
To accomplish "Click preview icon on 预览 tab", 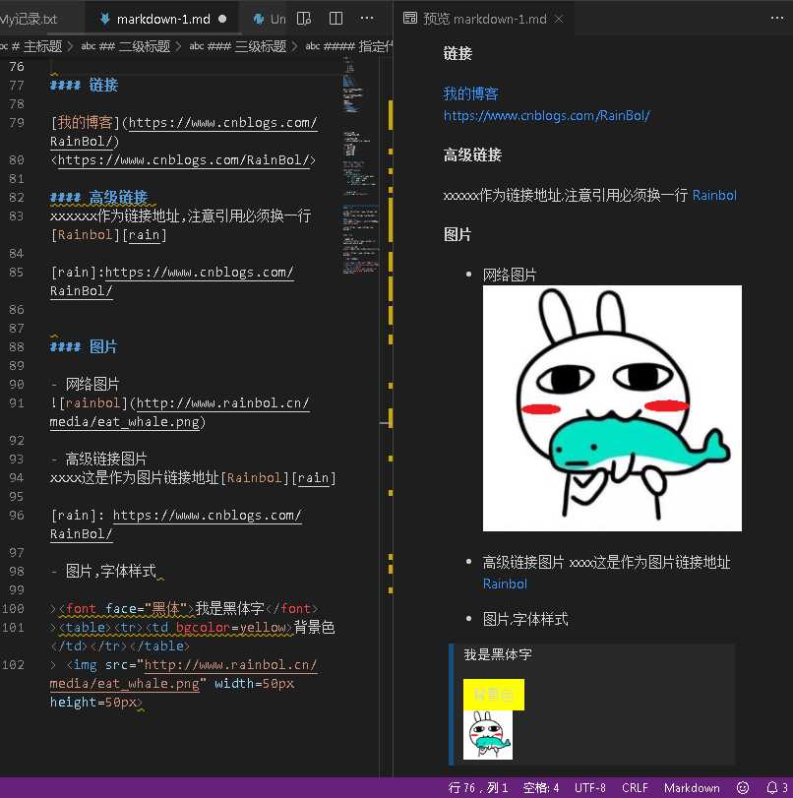I will tap(409, 19).
